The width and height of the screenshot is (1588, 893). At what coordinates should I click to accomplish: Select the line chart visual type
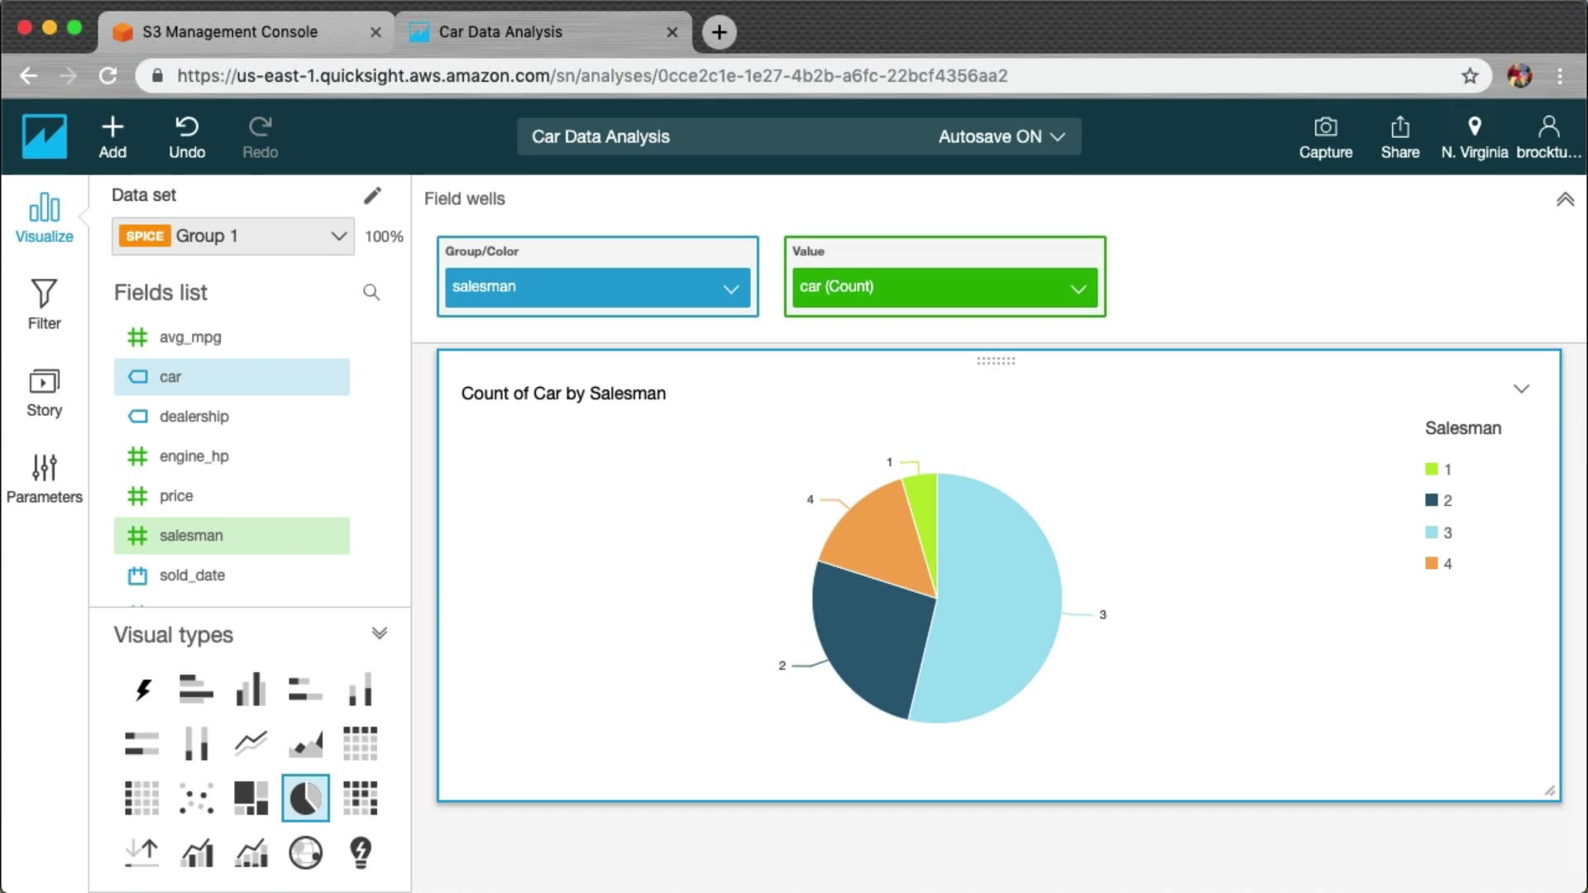[251, 743]
